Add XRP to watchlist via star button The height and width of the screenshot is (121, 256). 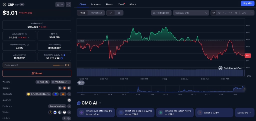[60, 4]
